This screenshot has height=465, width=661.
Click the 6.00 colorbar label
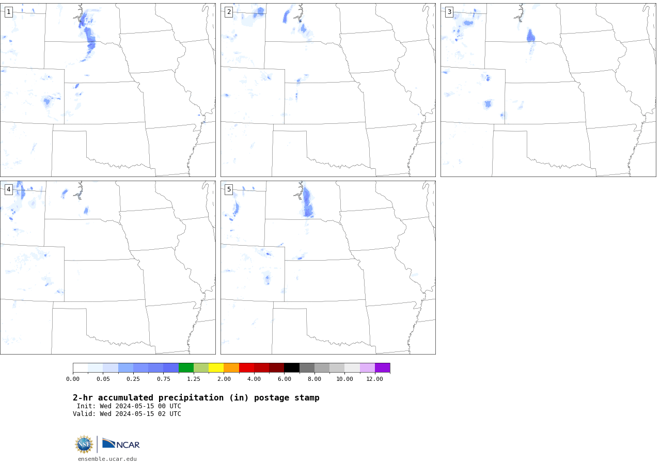tap(284, 379)
